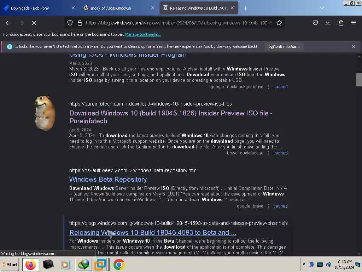The width and height of the screenshot is (362, 272).
Task: Open tracking protection shield icon
Action: (70, 23)
